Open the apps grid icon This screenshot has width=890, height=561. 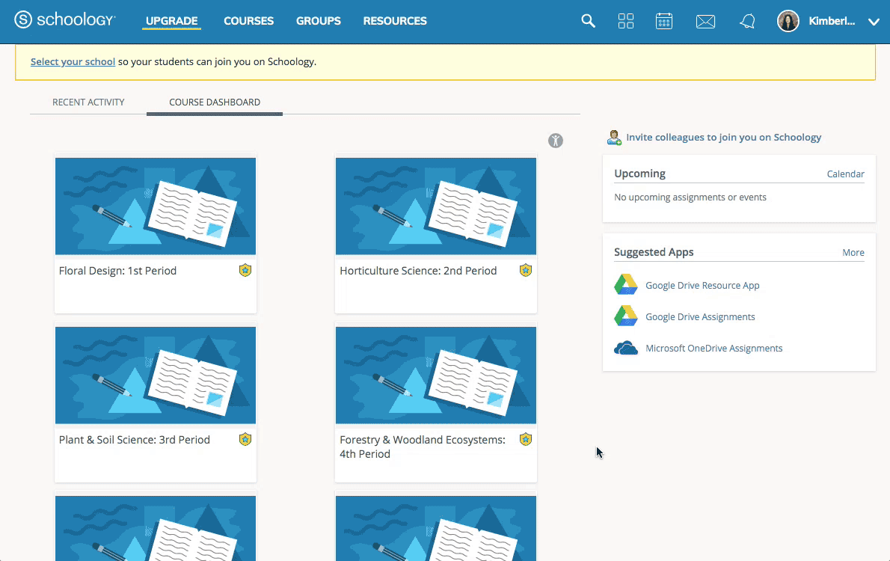(625, 21)
